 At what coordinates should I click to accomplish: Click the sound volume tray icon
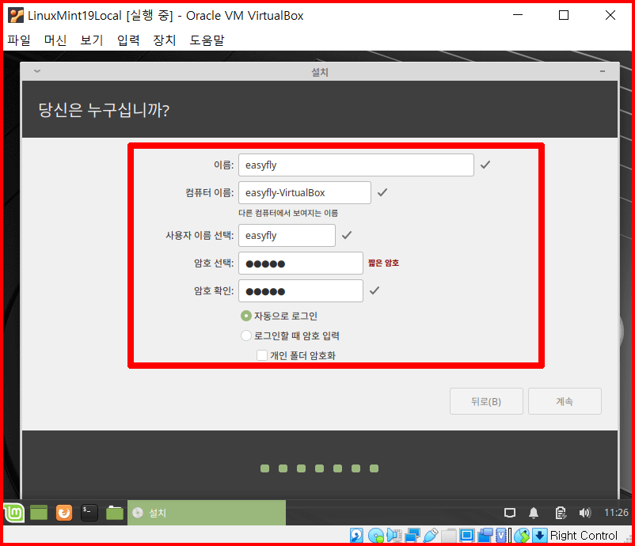(585, 513)
